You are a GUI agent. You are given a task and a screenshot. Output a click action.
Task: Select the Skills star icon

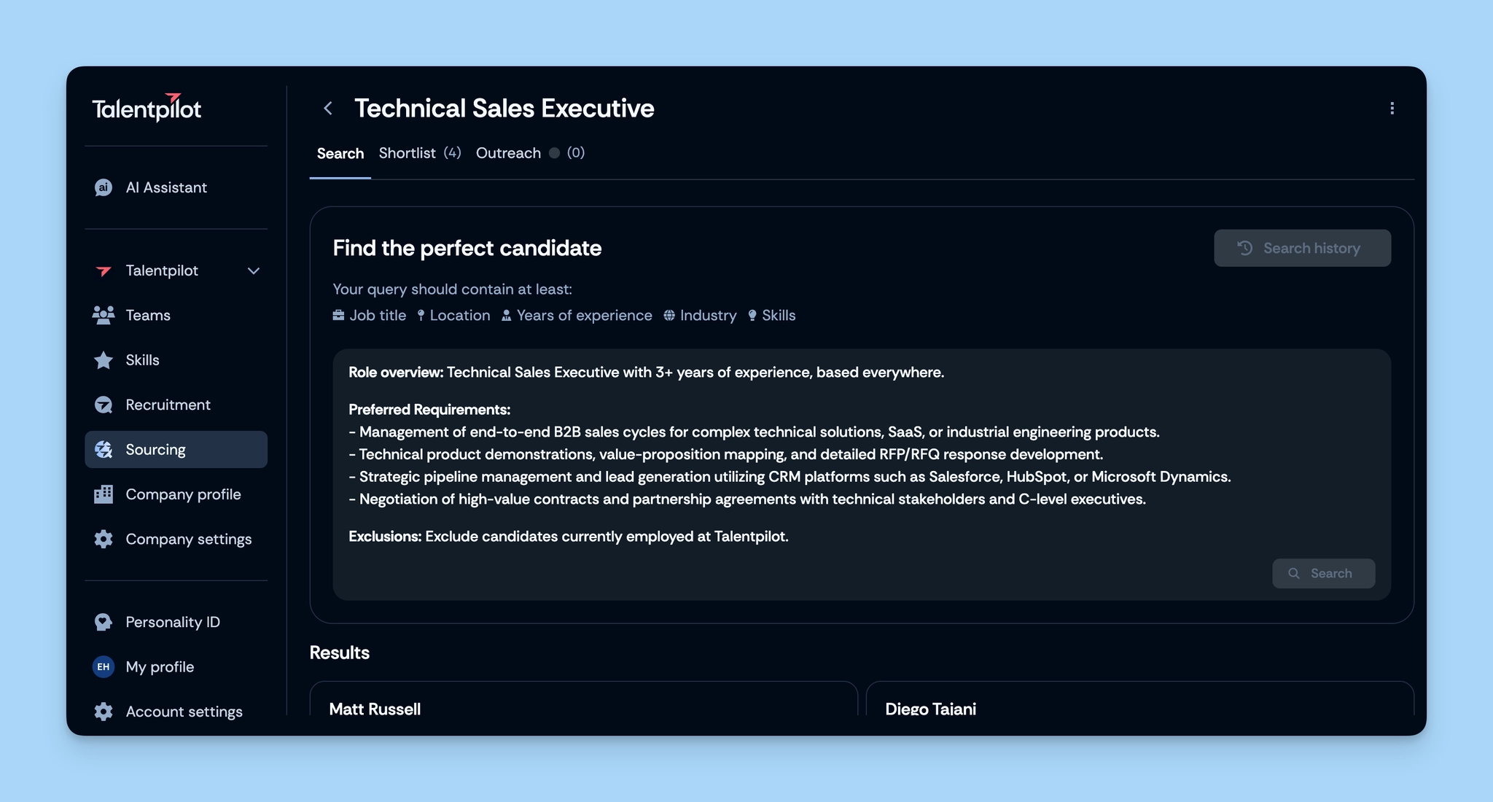click(104, 360)
